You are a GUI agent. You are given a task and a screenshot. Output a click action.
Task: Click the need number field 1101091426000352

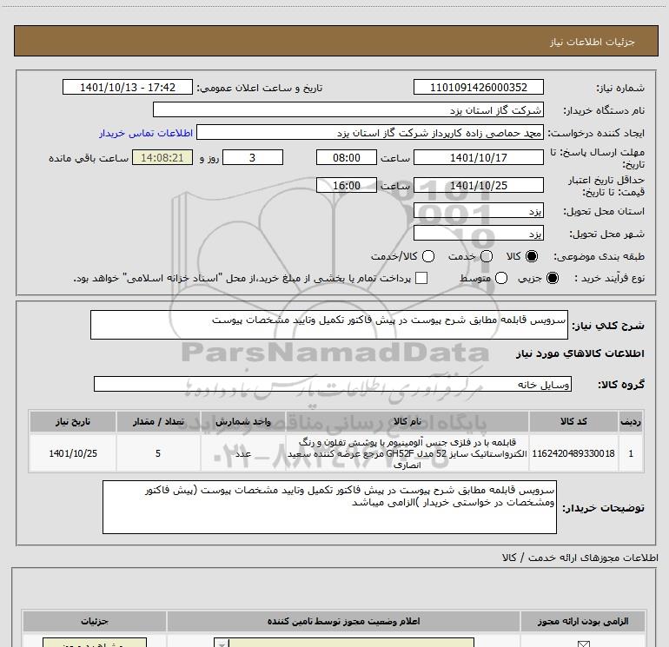[x=478, y=87]
